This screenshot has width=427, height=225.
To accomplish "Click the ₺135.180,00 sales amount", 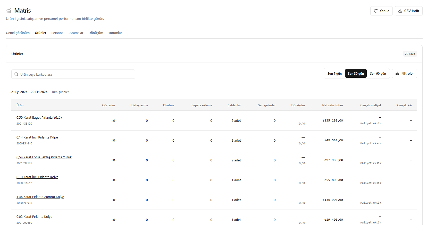I will coord(333,120).
